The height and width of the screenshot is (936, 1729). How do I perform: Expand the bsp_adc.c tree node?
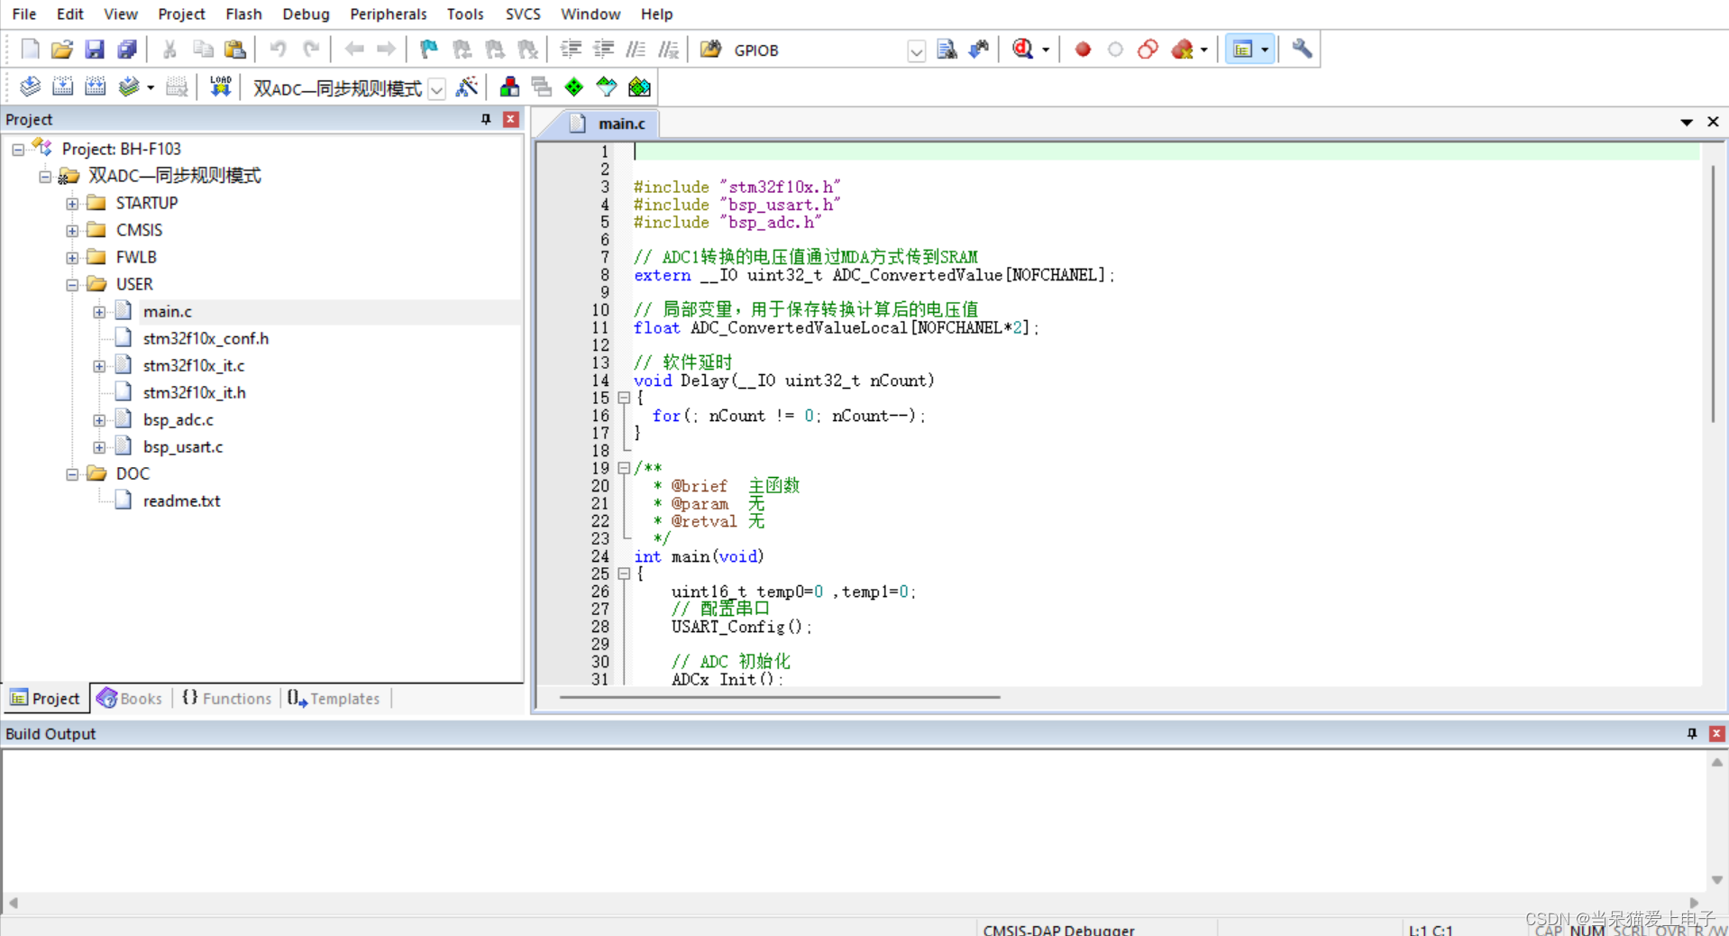99,419
